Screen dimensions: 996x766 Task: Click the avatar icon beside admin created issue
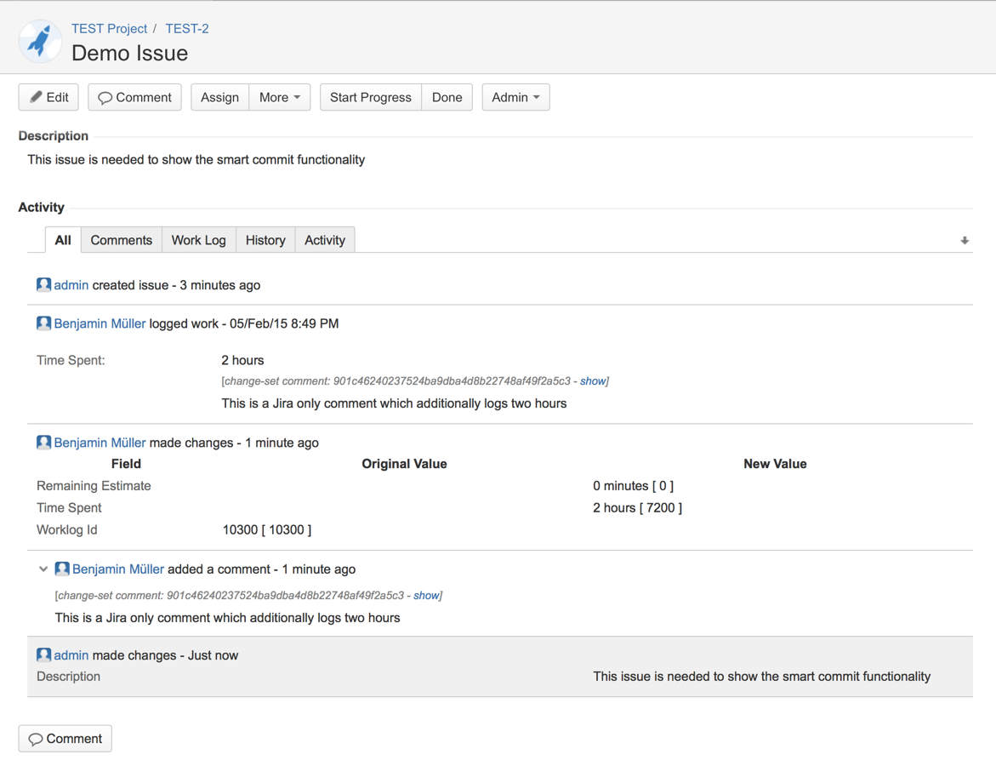pyautogui.click(x=43, y=285)
